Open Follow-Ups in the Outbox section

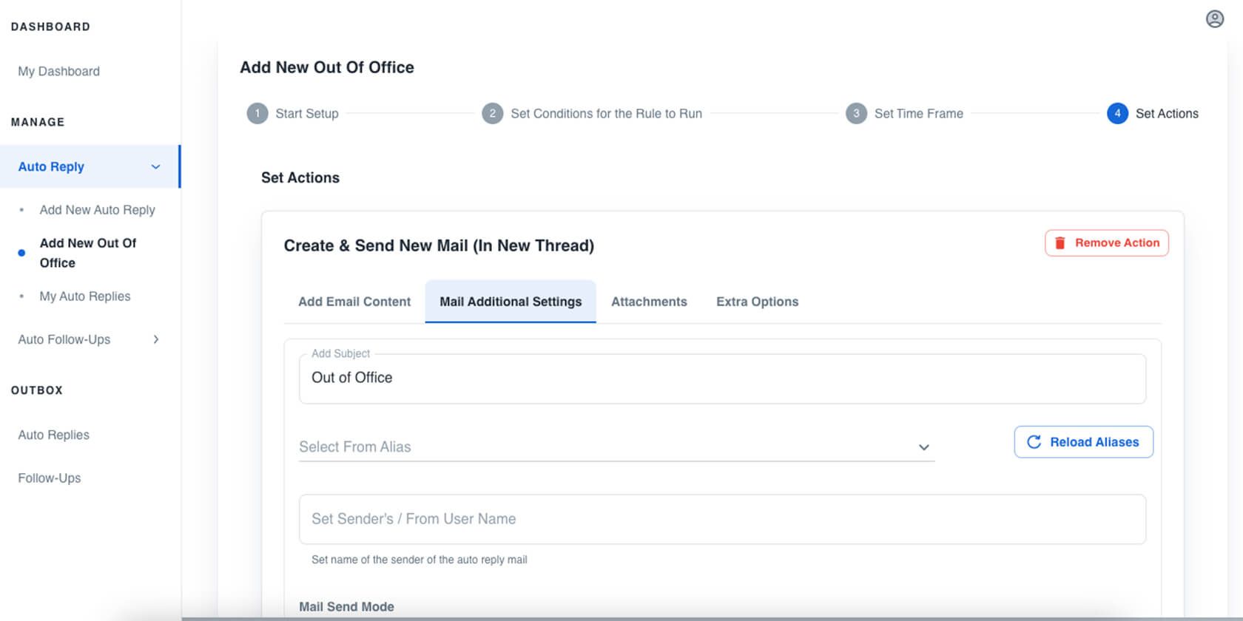(50, 478)
